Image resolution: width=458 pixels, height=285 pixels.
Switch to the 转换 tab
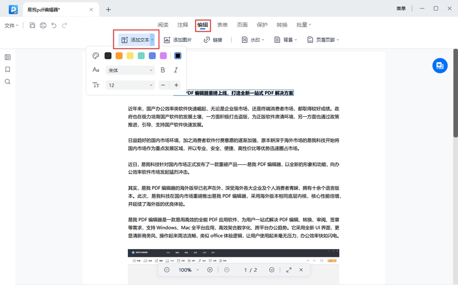click(282, 25)
